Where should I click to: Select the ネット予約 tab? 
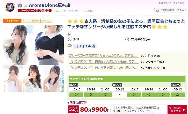coord(12,21)
